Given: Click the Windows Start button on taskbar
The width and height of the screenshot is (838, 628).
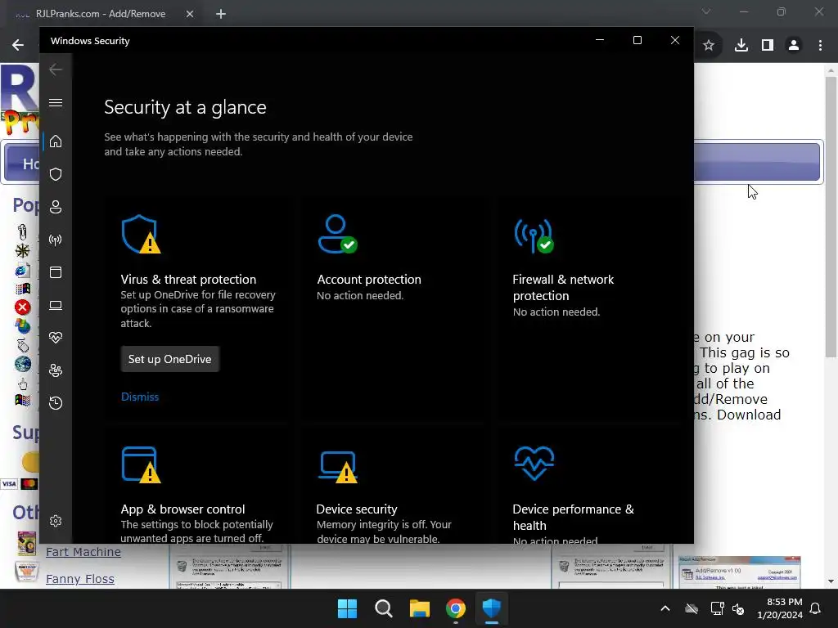Looking at the screenshot, I should (x=347, y=608).
